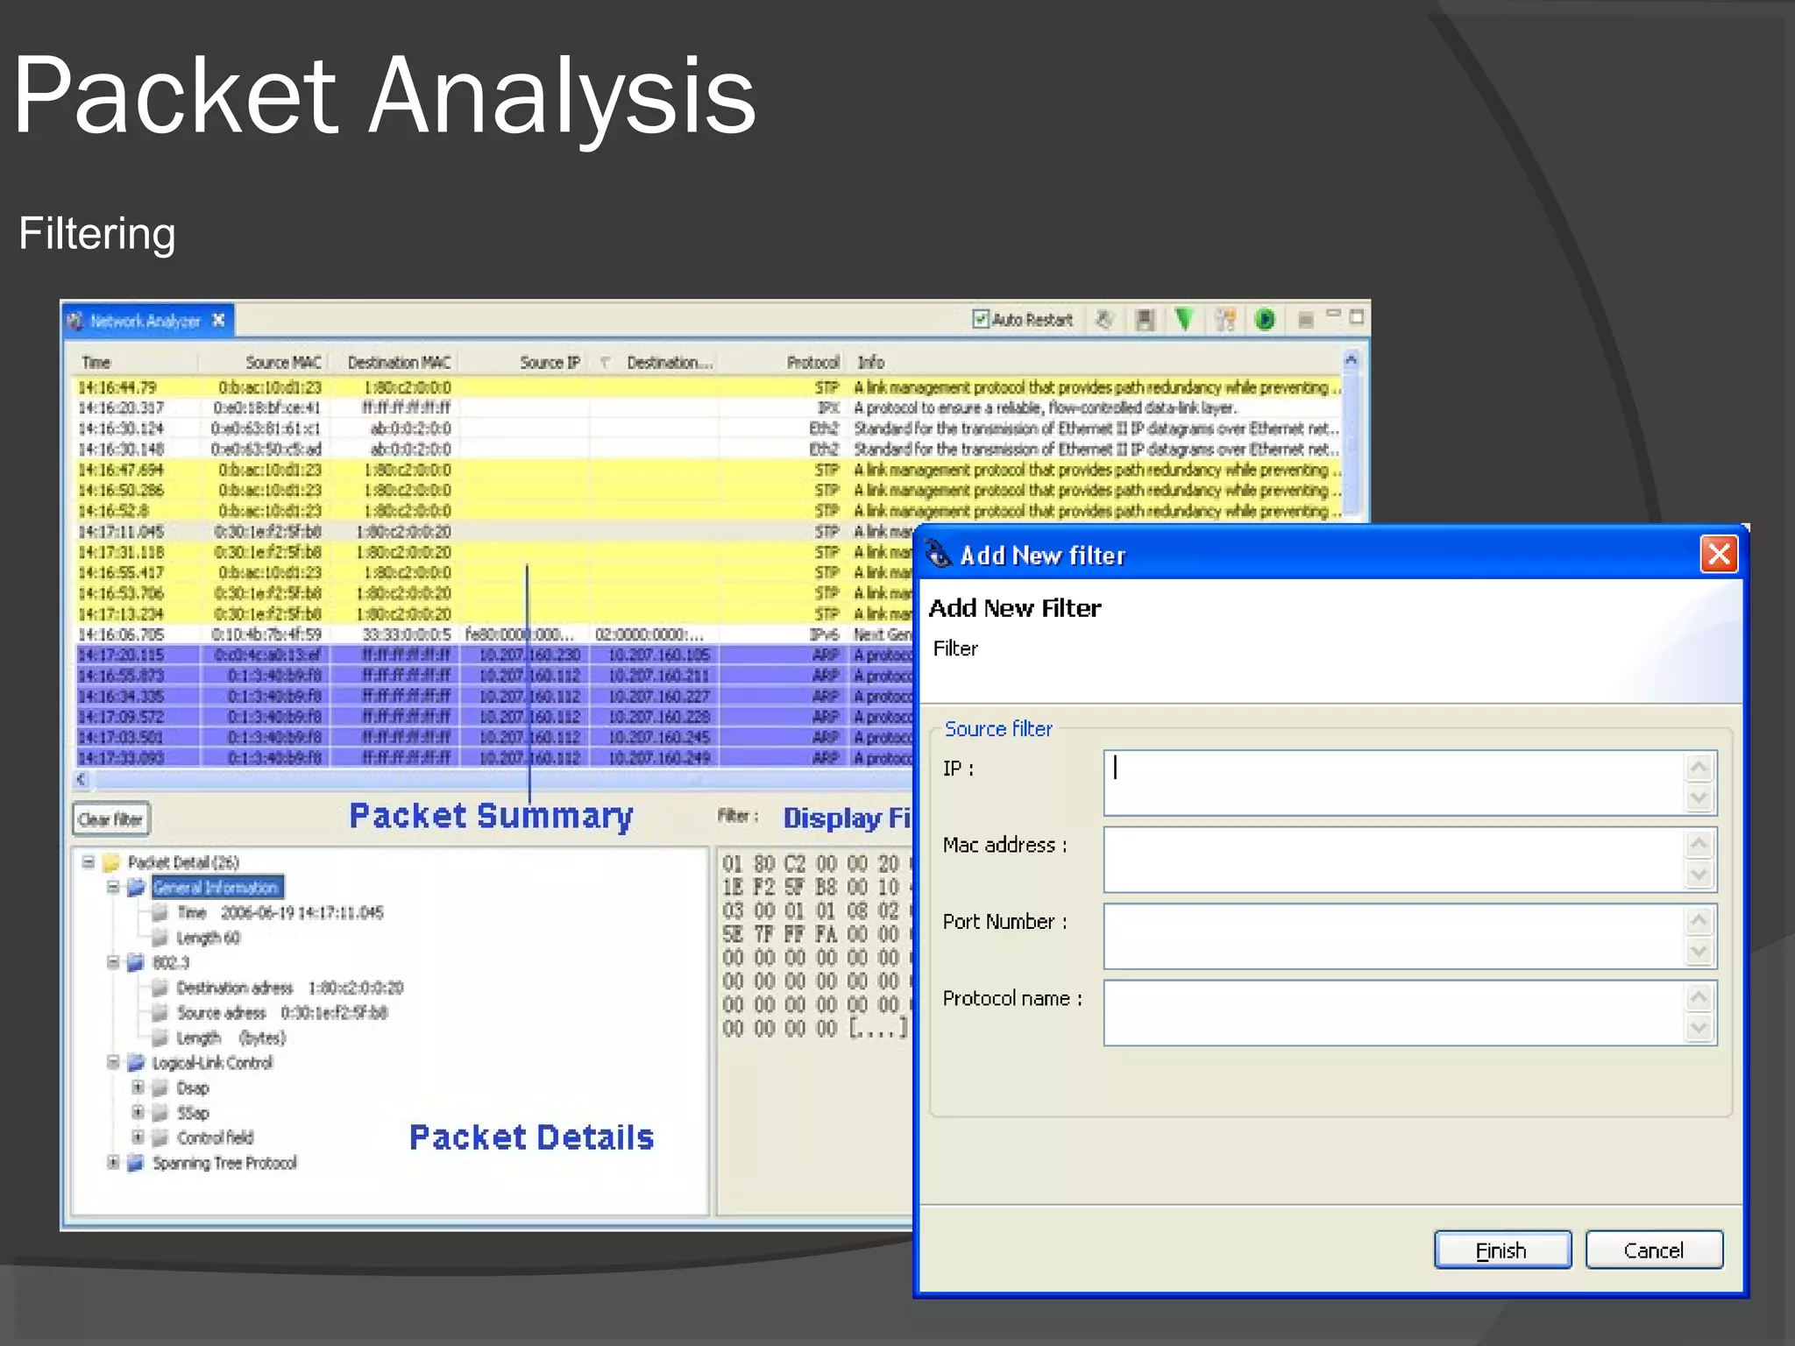Close the Add New filter dialog

pyautogui.click(x=1719, y=554)
